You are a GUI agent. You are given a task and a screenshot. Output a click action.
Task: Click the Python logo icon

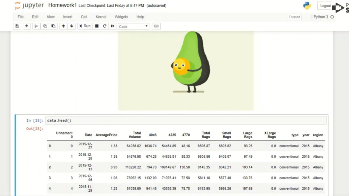click(307, 6)
